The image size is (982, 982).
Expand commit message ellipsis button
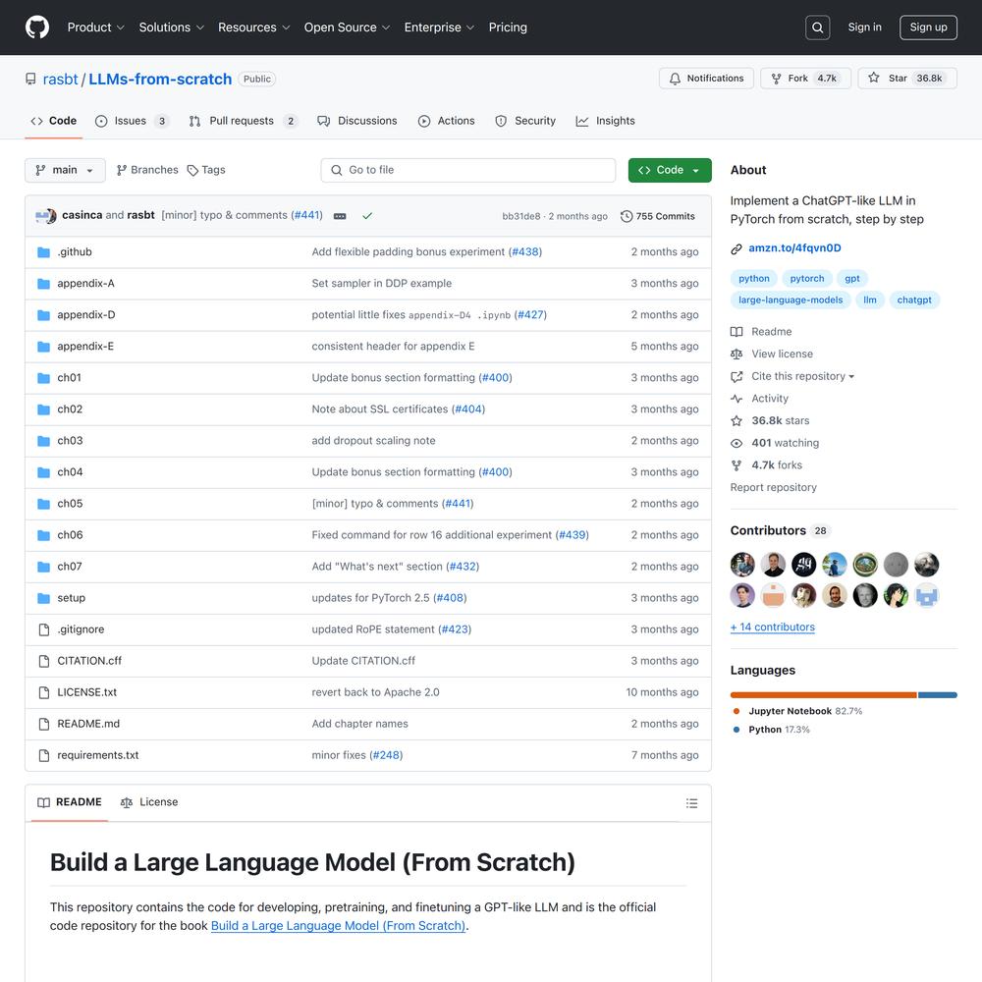[x=340, y=216]
